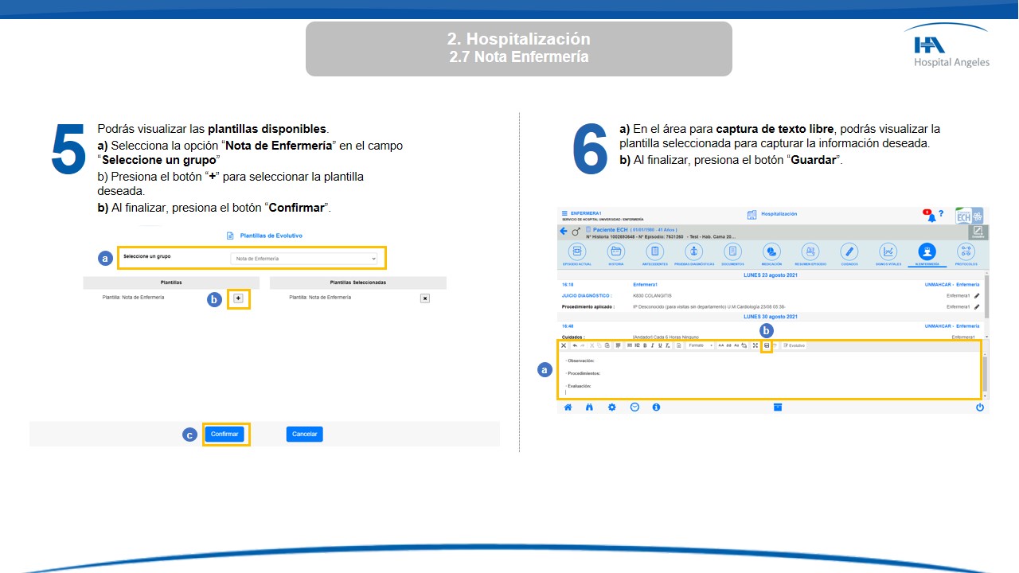Click the power icon in the bottom bar
Screen dimensions: 1019x573
coord(979,407)
